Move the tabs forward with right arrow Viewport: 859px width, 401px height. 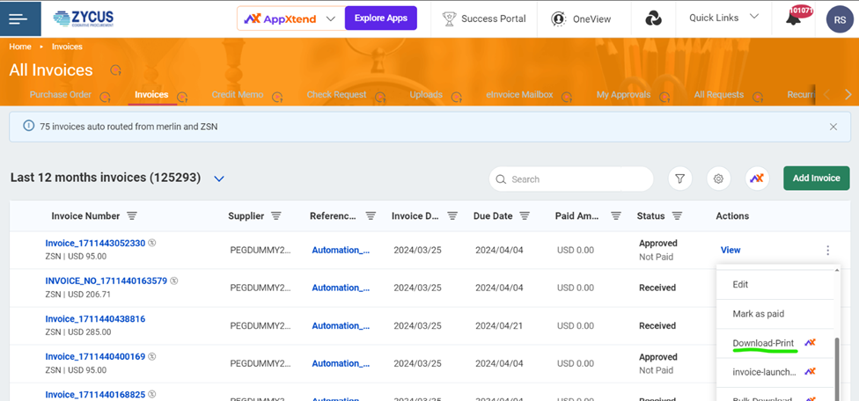tap(848, 95)
